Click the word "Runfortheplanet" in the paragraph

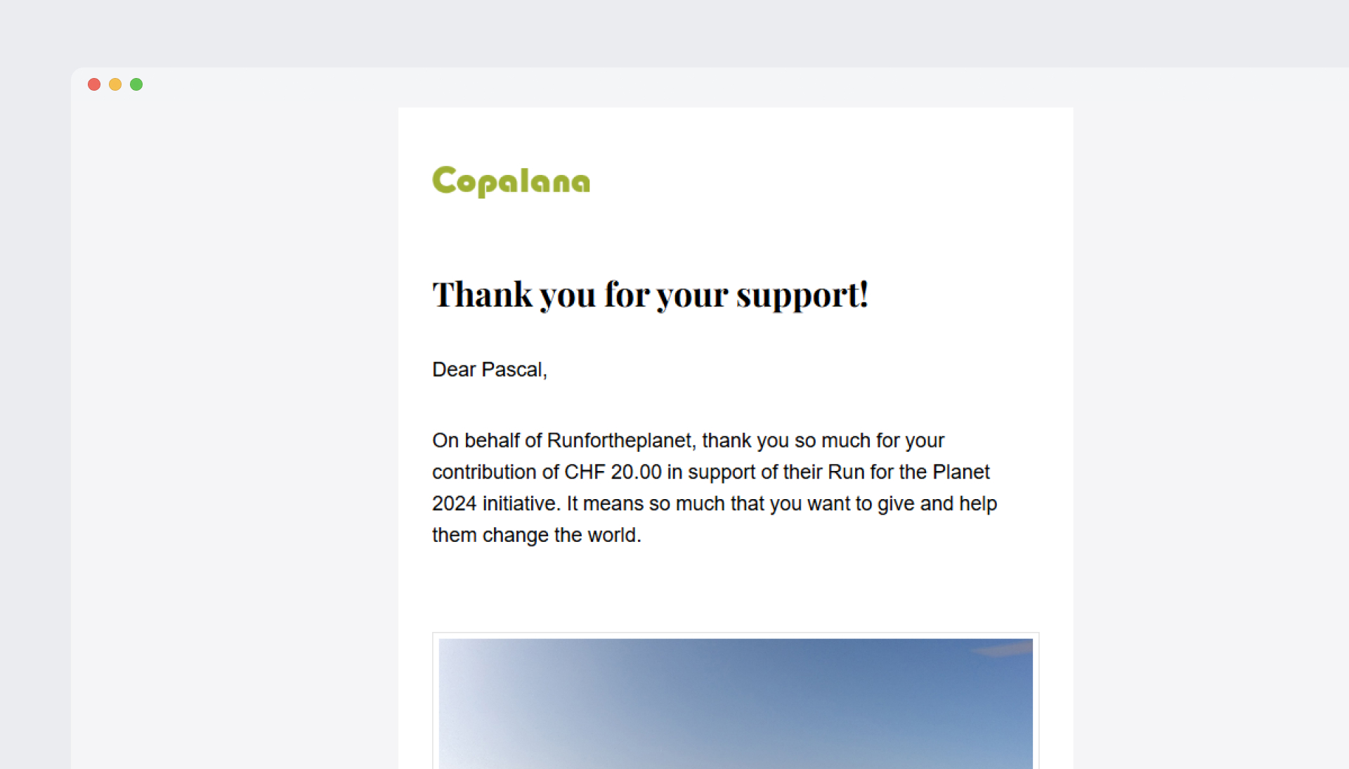[x=619, y=441]
